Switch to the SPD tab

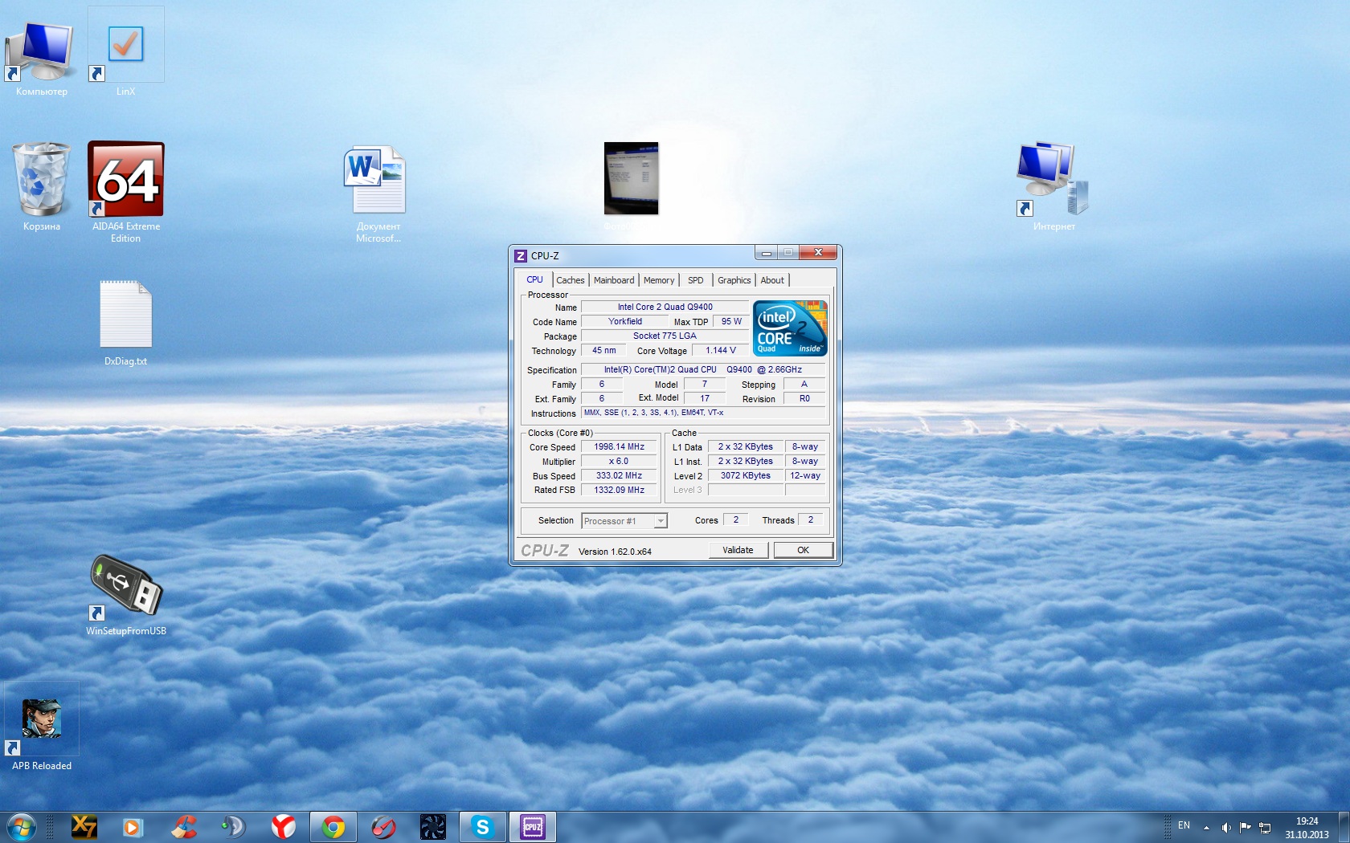point(696,280)
